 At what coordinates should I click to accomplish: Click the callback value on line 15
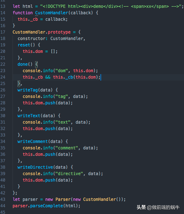[x=55, y=19]
